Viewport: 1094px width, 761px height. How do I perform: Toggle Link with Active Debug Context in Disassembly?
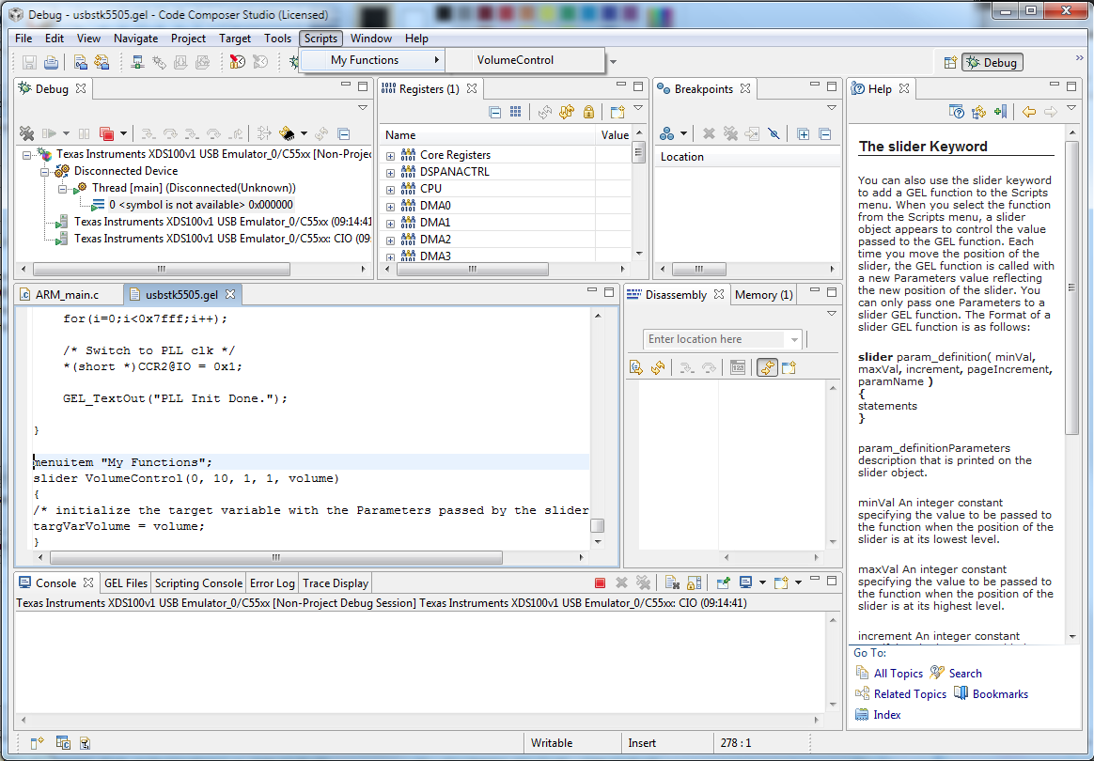tap(768, 367)
